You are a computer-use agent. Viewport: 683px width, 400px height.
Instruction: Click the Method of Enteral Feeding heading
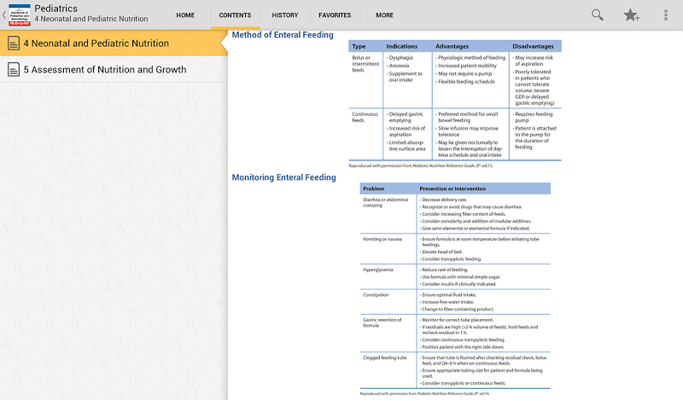283,35
